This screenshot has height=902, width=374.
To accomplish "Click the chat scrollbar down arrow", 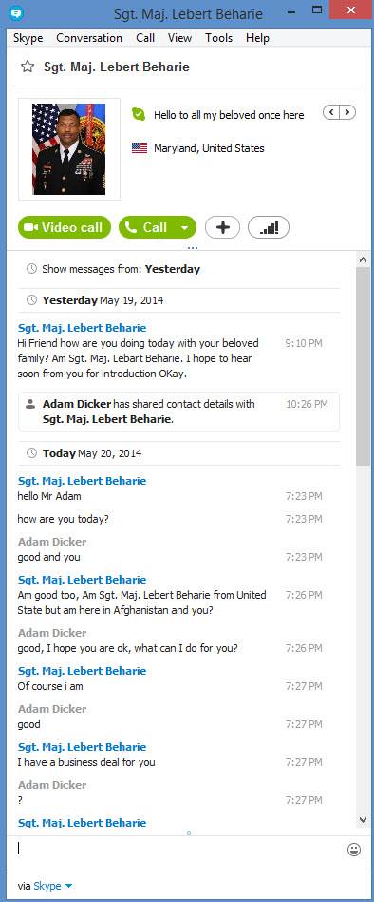I will click(363, 819).
